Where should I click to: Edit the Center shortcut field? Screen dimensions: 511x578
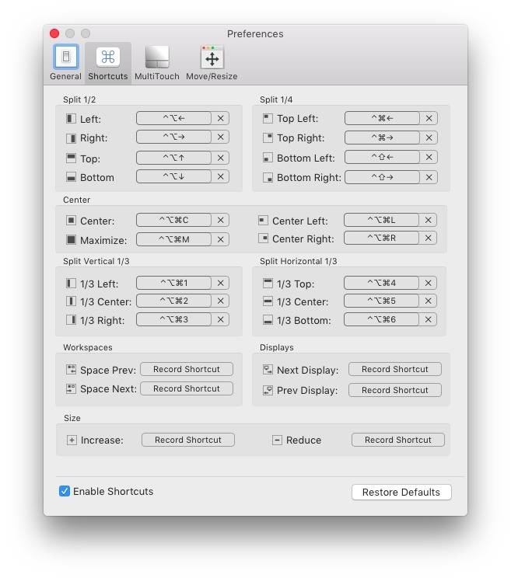tap(174, 220)
